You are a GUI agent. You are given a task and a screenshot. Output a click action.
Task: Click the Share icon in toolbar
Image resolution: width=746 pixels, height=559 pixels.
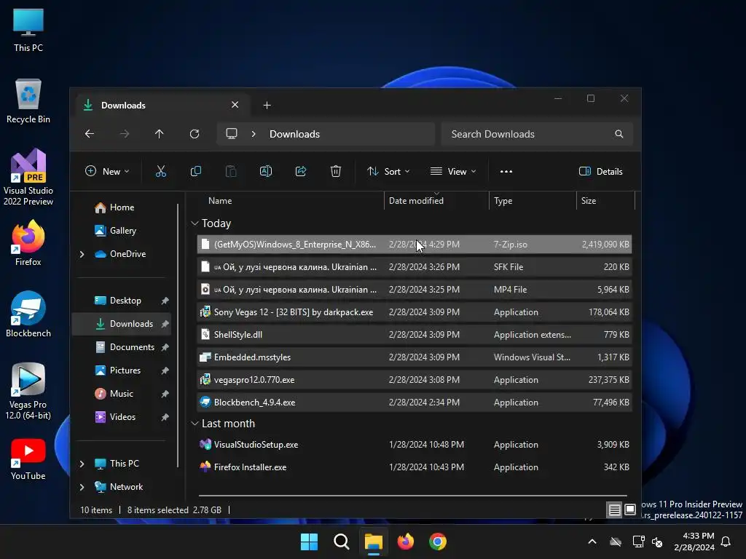point(301,172)
